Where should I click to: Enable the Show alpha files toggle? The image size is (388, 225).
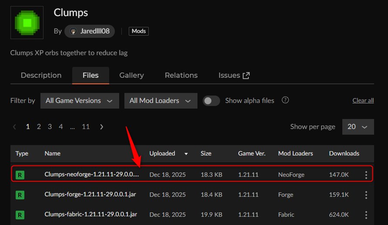tap(211, 101)
